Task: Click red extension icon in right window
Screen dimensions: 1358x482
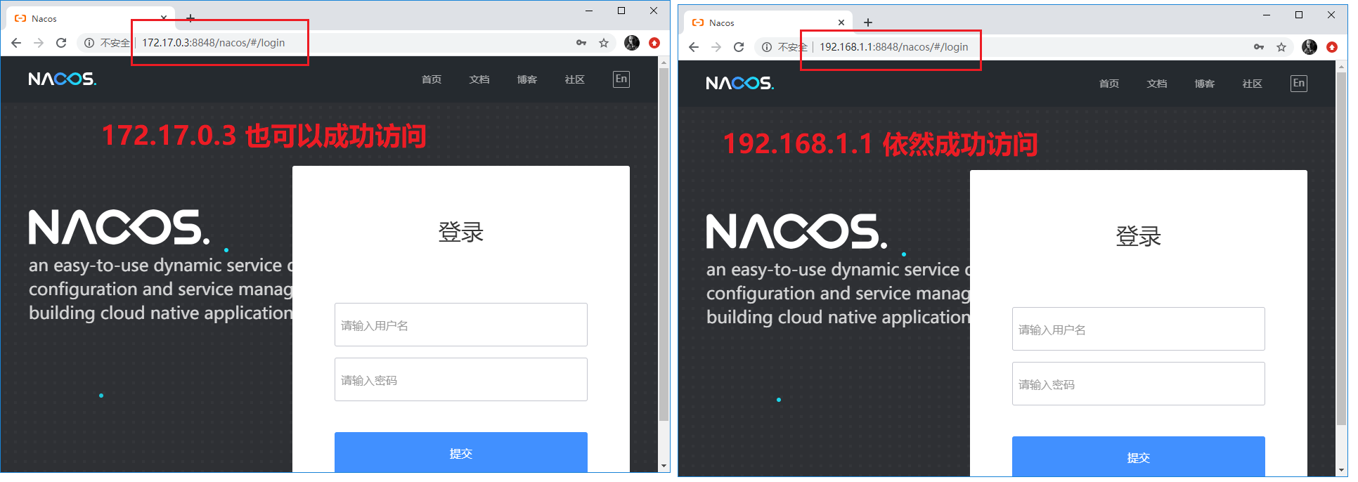Action: click(x=1332, y=47)
